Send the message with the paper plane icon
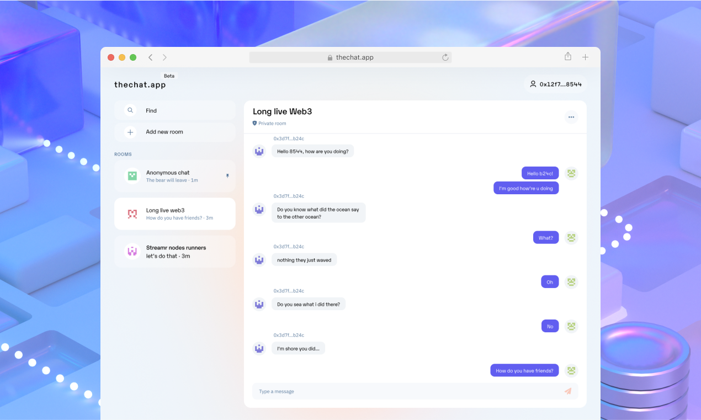This screenshot has width=701, height=420. pyautogui.click(x=568, y=391)
